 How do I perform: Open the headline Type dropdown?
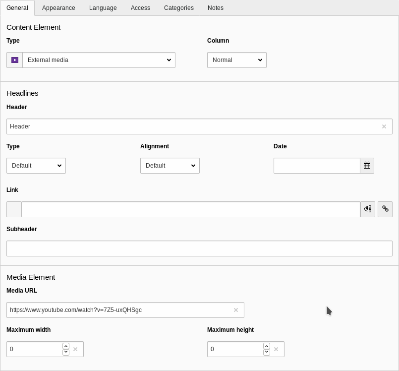click(x=36, y=165)
